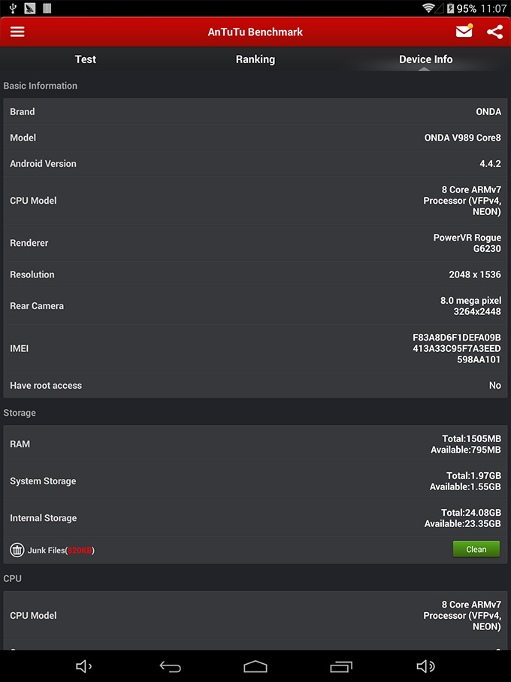511x682 pixels.
Task: Open Recent Apps navigation icon
Action: 340,666
